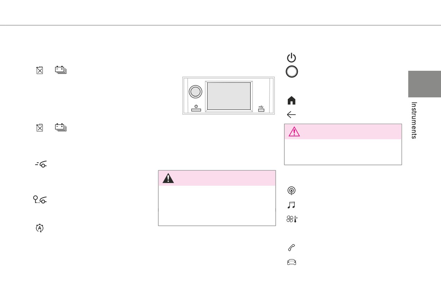The width and height of the screenshot is (441, 297).
Task: Click the back arrow icon
Action: click(x=292, y=115)
